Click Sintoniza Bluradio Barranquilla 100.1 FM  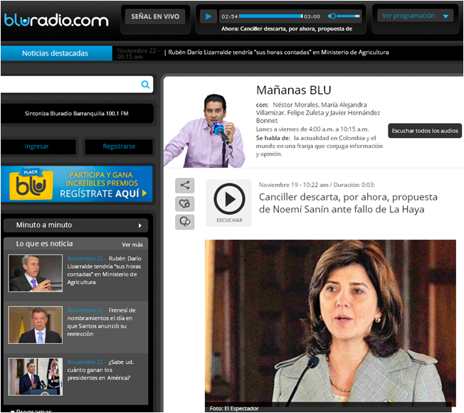pyautogui.click(x=77, y=114)
